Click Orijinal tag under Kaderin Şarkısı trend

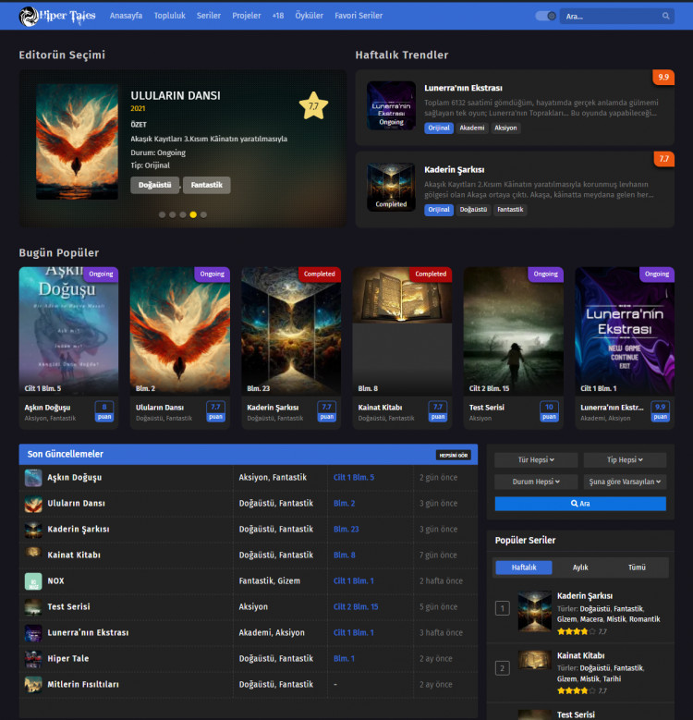point(439,210)
